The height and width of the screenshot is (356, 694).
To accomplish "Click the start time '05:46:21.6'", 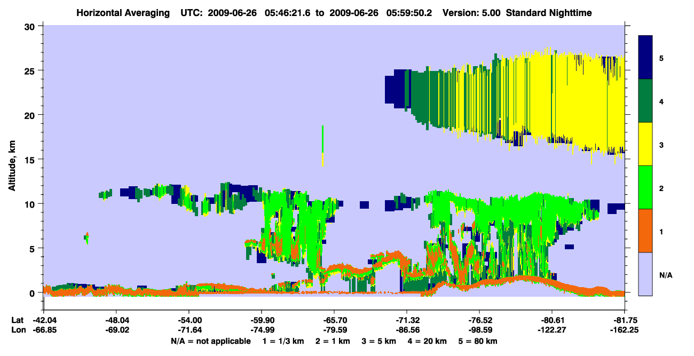I will coord(289,12).
